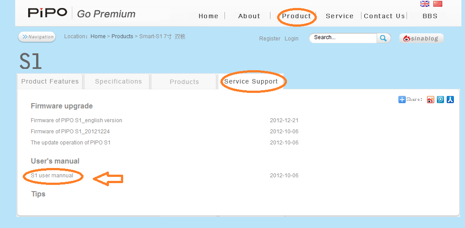This screenshot has width=465, height=228.
Task: Open the Product menu item
Action: pyautogui.click(x=297, y=16)
